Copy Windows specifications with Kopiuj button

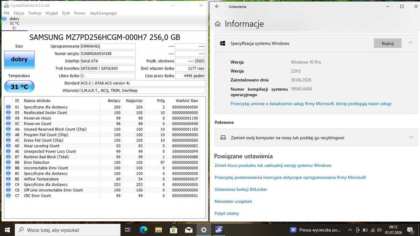click(x=388, y=43)
